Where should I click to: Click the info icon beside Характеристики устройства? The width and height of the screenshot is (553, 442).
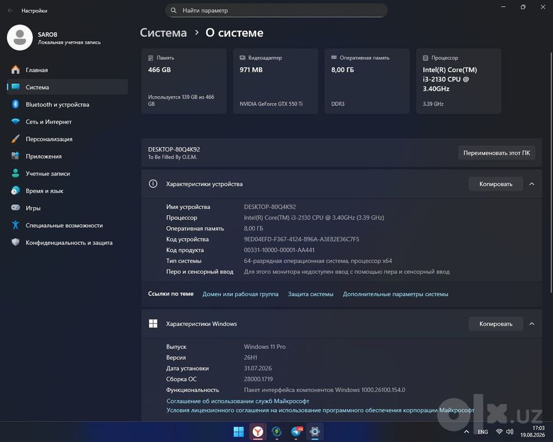click(x=153, y=184)
